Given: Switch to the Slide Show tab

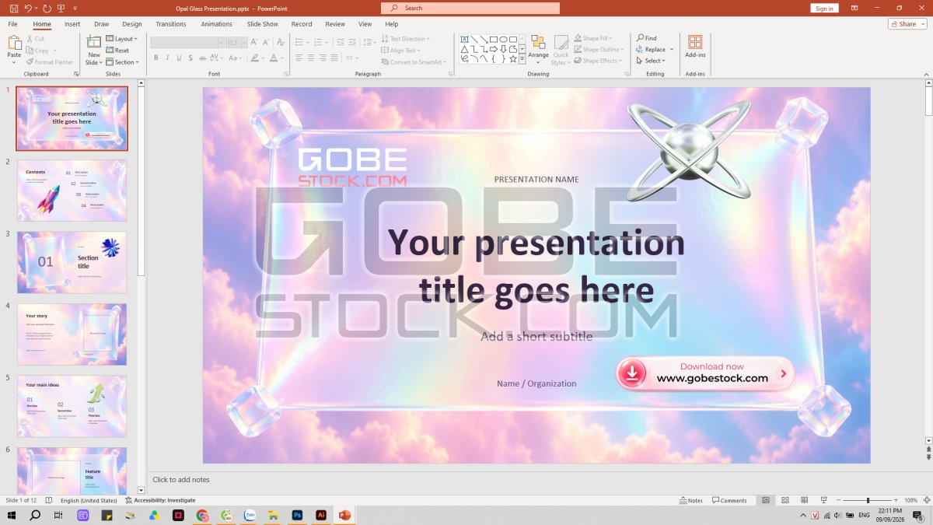Looking at the screenshot, I should click(x=263, y=24).
